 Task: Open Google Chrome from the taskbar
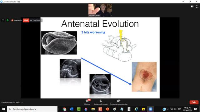click(64, 109)
